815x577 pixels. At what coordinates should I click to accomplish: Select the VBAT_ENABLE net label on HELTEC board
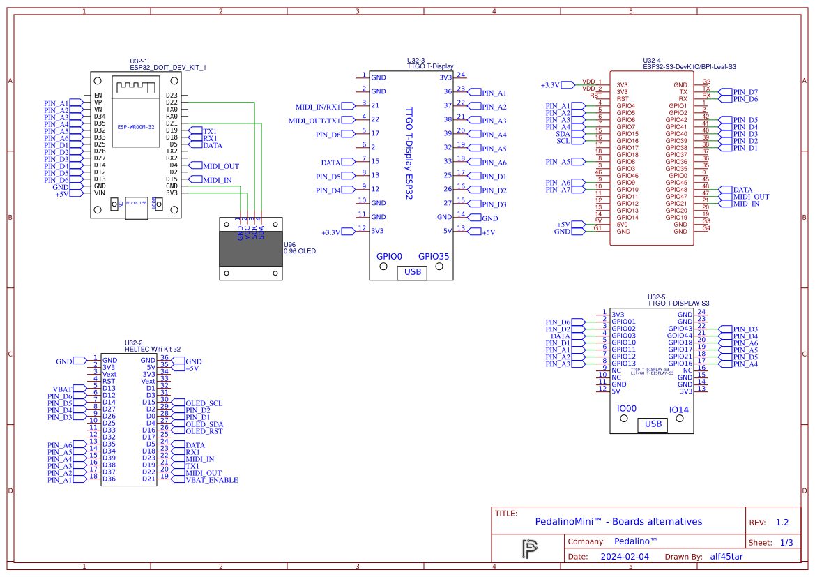click(x=211, y=480)
